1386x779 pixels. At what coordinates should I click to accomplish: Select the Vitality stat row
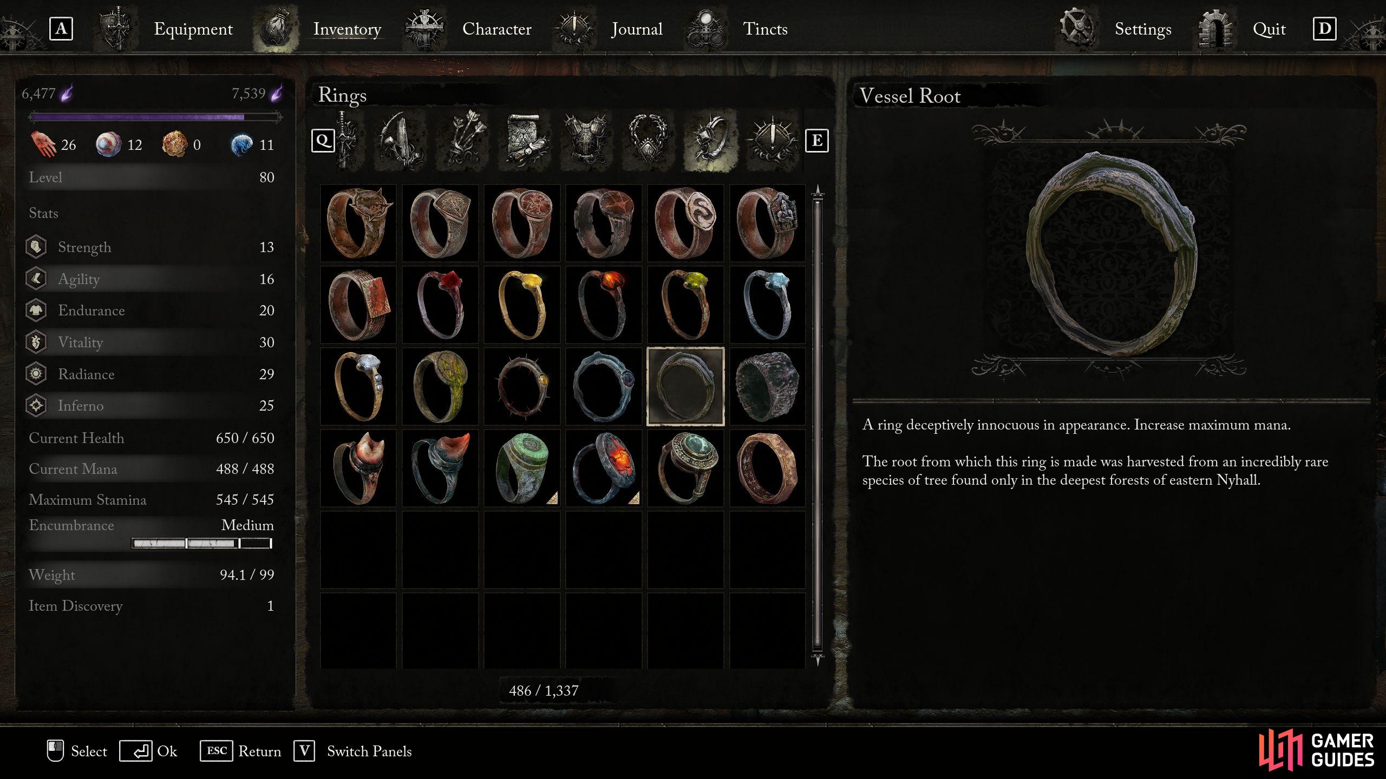point(151,342)
